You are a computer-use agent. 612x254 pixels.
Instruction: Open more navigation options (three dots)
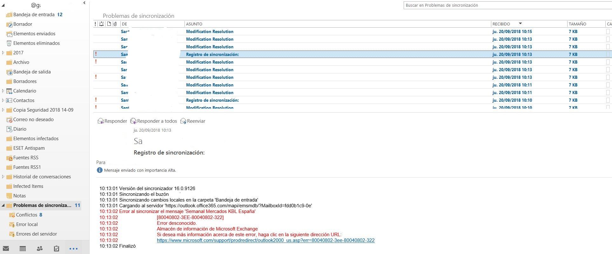[73, 249]
